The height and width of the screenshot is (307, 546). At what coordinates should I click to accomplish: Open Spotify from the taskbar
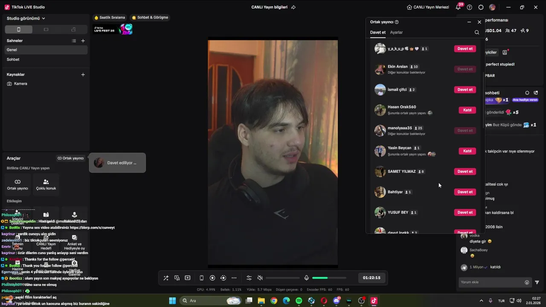click(299, 301)
